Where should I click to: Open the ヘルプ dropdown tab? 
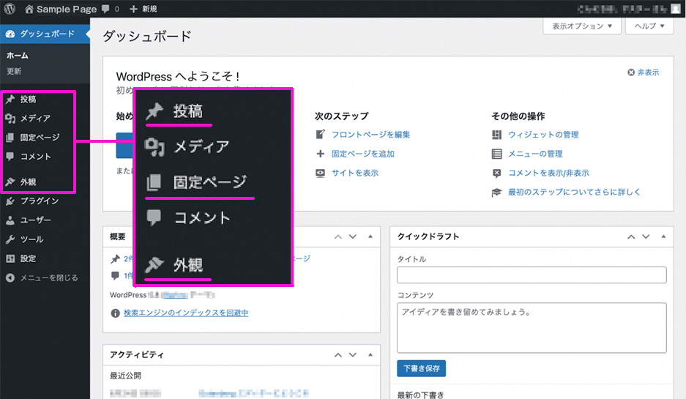649,26
